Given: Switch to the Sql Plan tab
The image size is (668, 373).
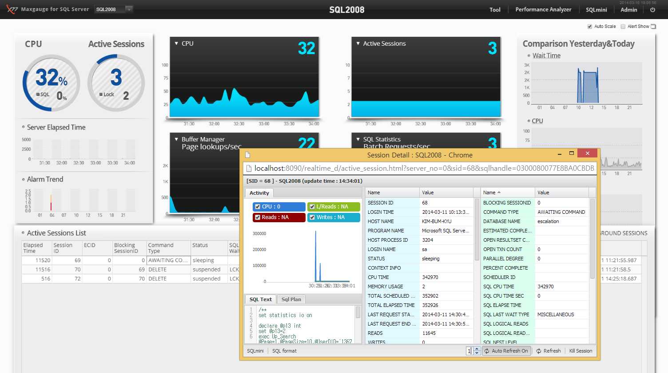Looking at the screenshot, I should point(291,299).
